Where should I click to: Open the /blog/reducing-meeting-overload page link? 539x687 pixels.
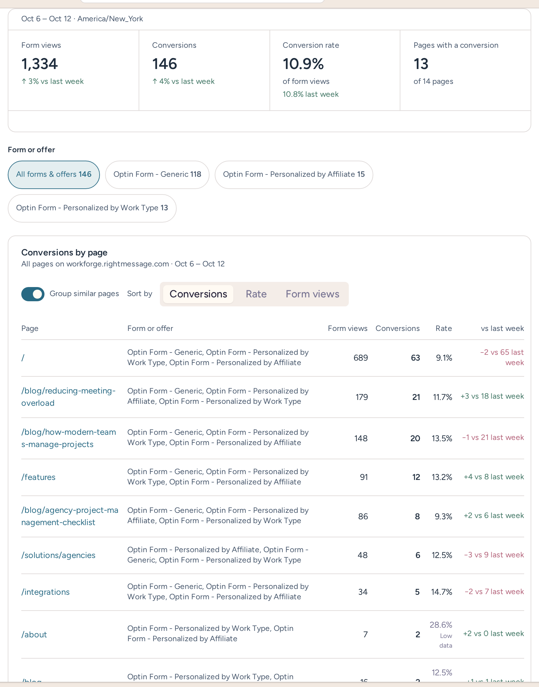point(68,397)
